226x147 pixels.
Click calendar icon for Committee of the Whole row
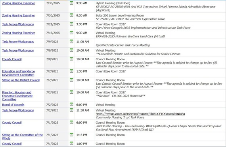pos(71,135)
